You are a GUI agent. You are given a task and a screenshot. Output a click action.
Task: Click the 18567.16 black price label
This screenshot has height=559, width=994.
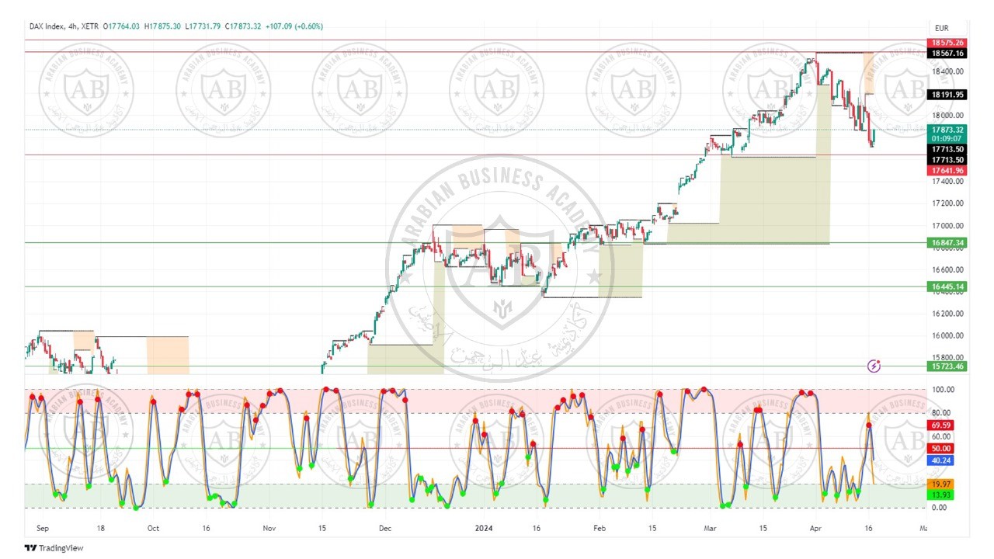[947, 53]
